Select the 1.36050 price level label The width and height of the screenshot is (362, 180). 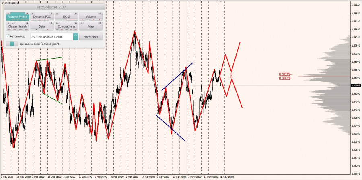coord(284,78)
